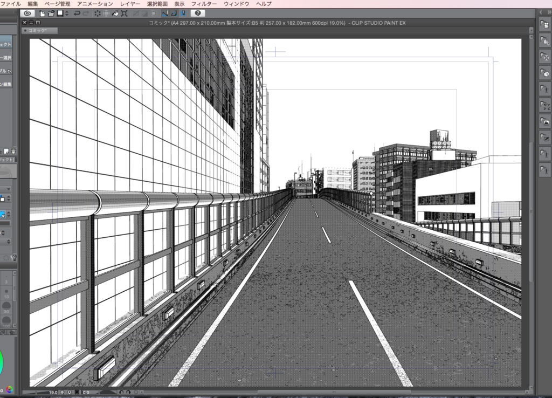Click the Redo arrow icon in the toolbar
This screenshot has height=398, width=552.
85,13
